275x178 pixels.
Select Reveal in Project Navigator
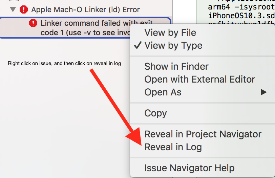203,134
